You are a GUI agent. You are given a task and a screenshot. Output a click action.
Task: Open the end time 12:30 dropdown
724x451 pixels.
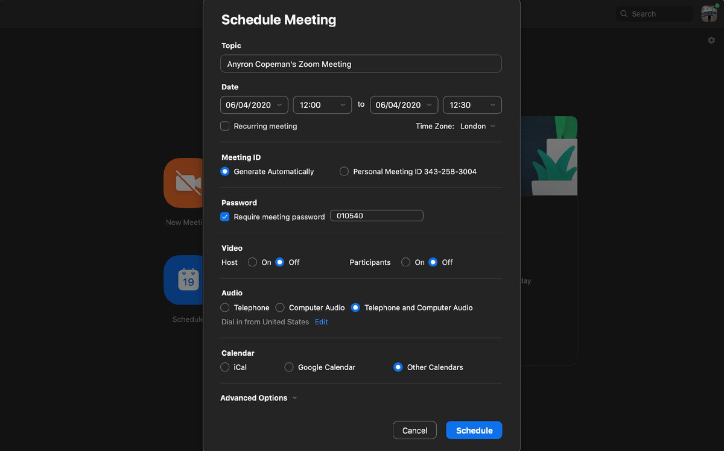(x=472, y=105)
